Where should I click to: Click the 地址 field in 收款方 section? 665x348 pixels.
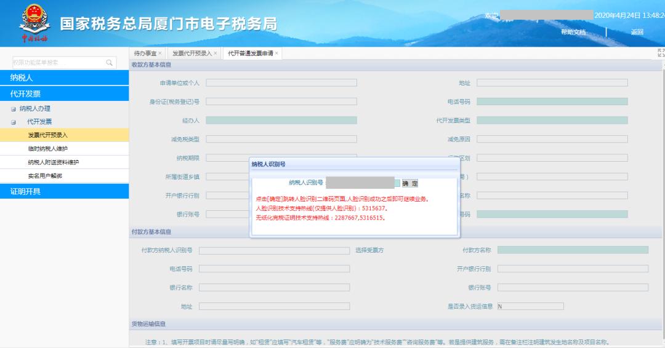[552, 83]
